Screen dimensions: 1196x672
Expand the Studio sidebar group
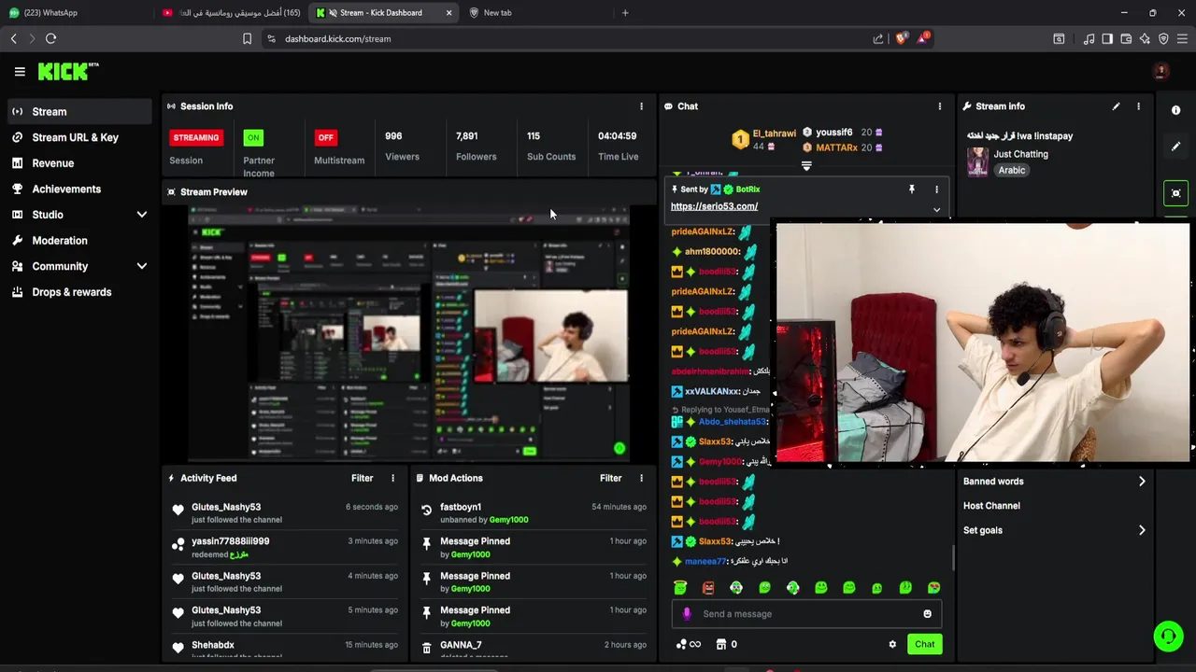pos(79,215)
